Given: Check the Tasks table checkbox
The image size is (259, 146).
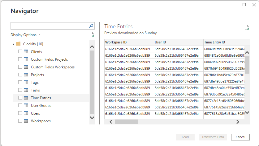Looking at the screenshot, I should [20, 90].
